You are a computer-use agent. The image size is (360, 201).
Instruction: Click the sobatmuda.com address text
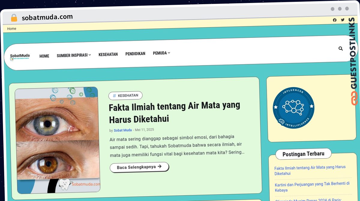pos(47,17)
